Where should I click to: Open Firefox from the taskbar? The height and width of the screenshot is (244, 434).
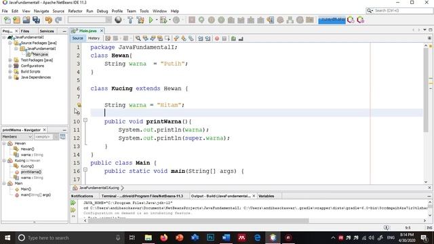click(x=164, y=238)
